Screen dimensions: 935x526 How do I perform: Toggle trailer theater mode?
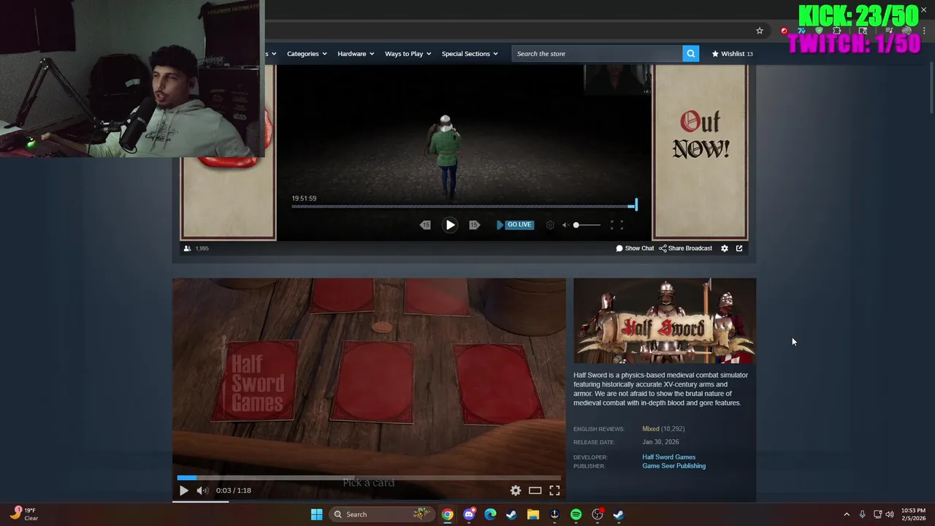coord(535,491)
